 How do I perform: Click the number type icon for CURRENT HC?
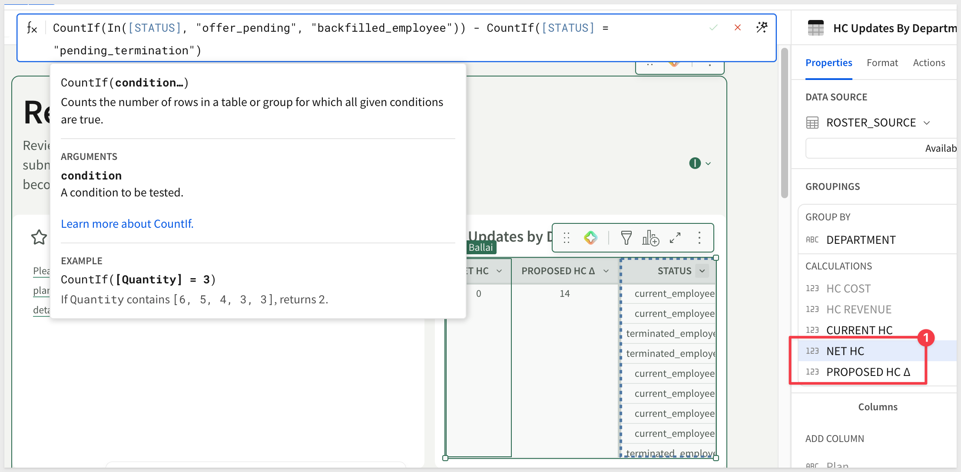coord(812,330)
